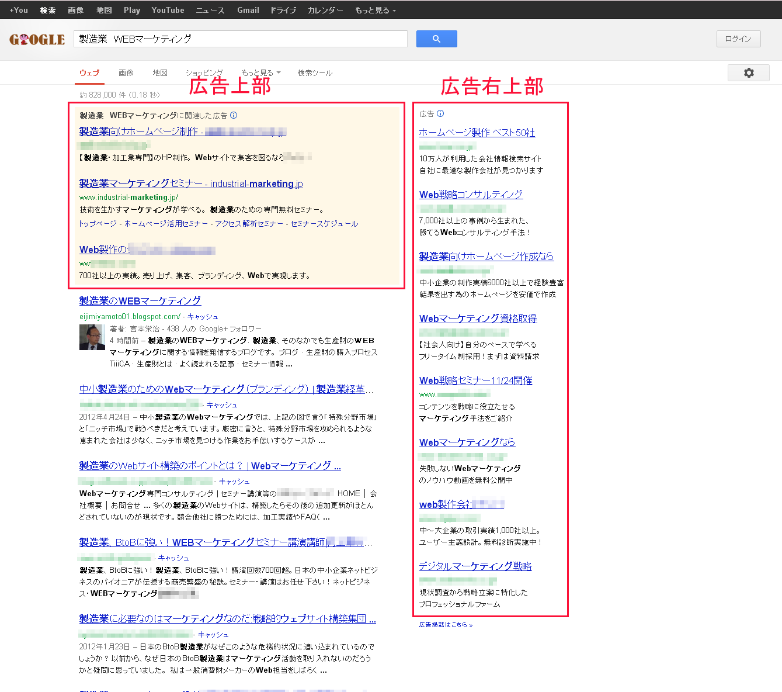Open キャッシュ link of BtoBに強い result
This screenshot has height=692, width=782.
coord(173,558)
